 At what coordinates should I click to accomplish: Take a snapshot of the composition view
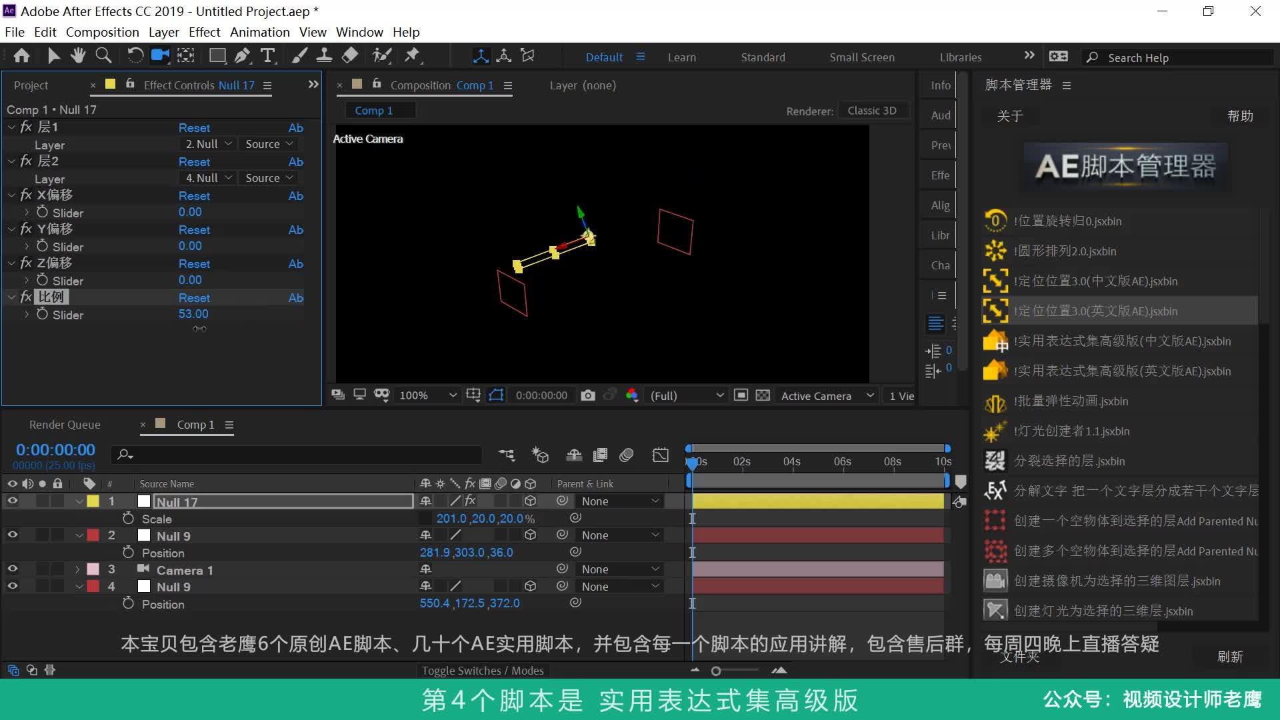click(589, 395)
